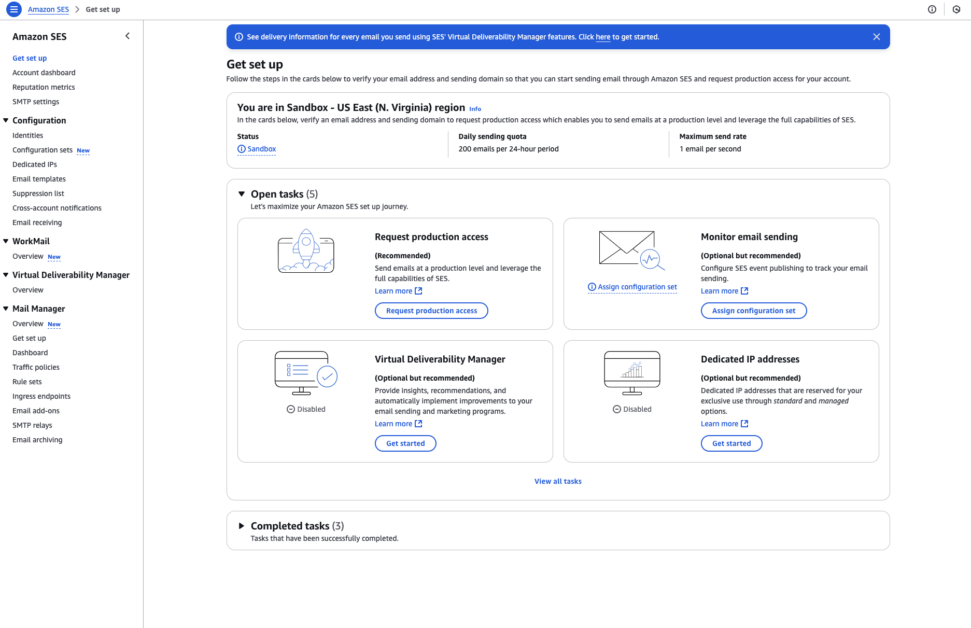Click the Disabled icon under Dedicated IP addresses
971x628 pixels.
click(617, 409)
